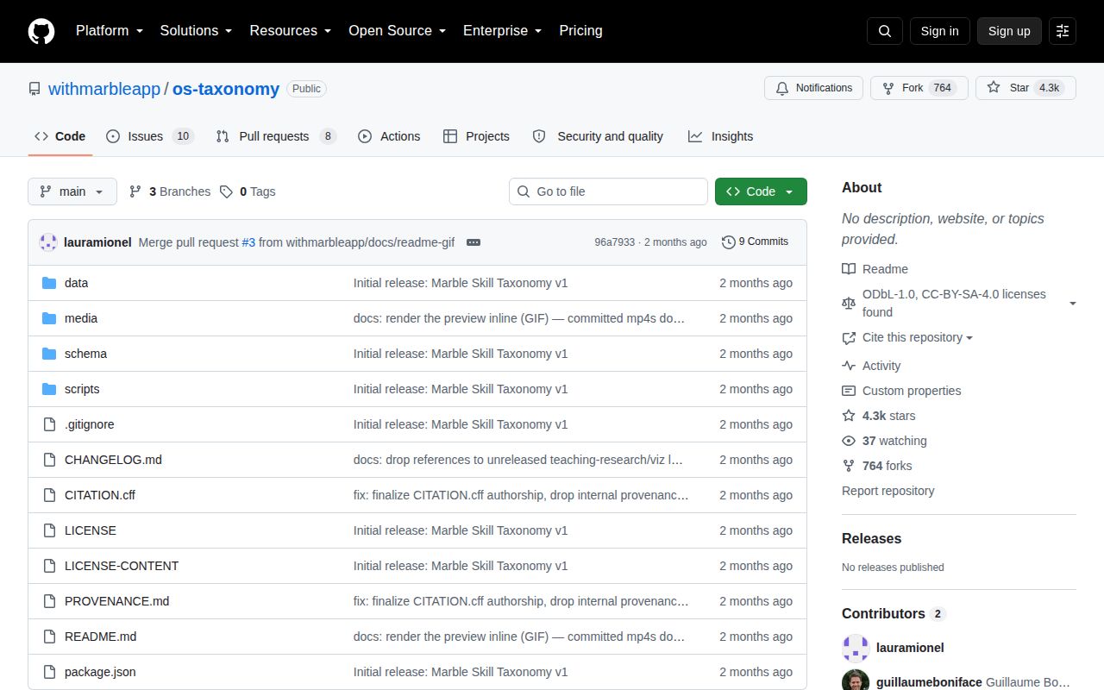This screenshot has width=1104, height=690.
Task: Switch to the Projects tab
Action: [476, 136]
